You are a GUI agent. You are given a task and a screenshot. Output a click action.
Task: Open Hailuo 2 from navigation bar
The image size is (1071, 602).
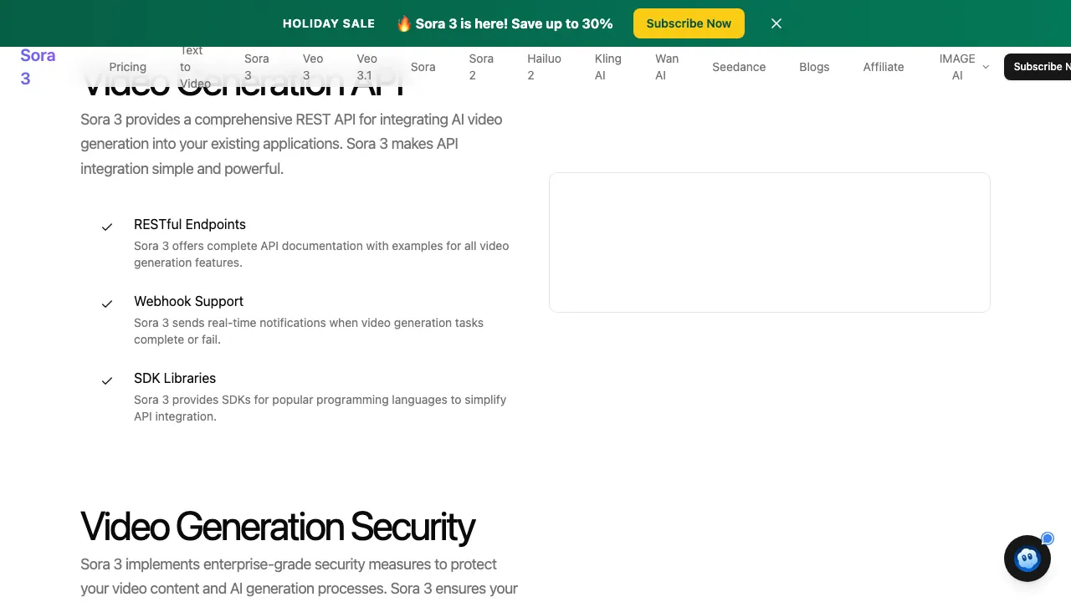(x=544, y=67)
